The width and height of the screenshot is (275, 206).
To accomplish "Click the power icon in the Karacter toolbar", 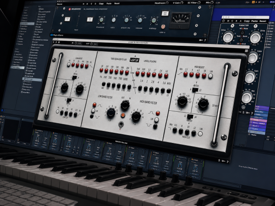I will [224, 21].
